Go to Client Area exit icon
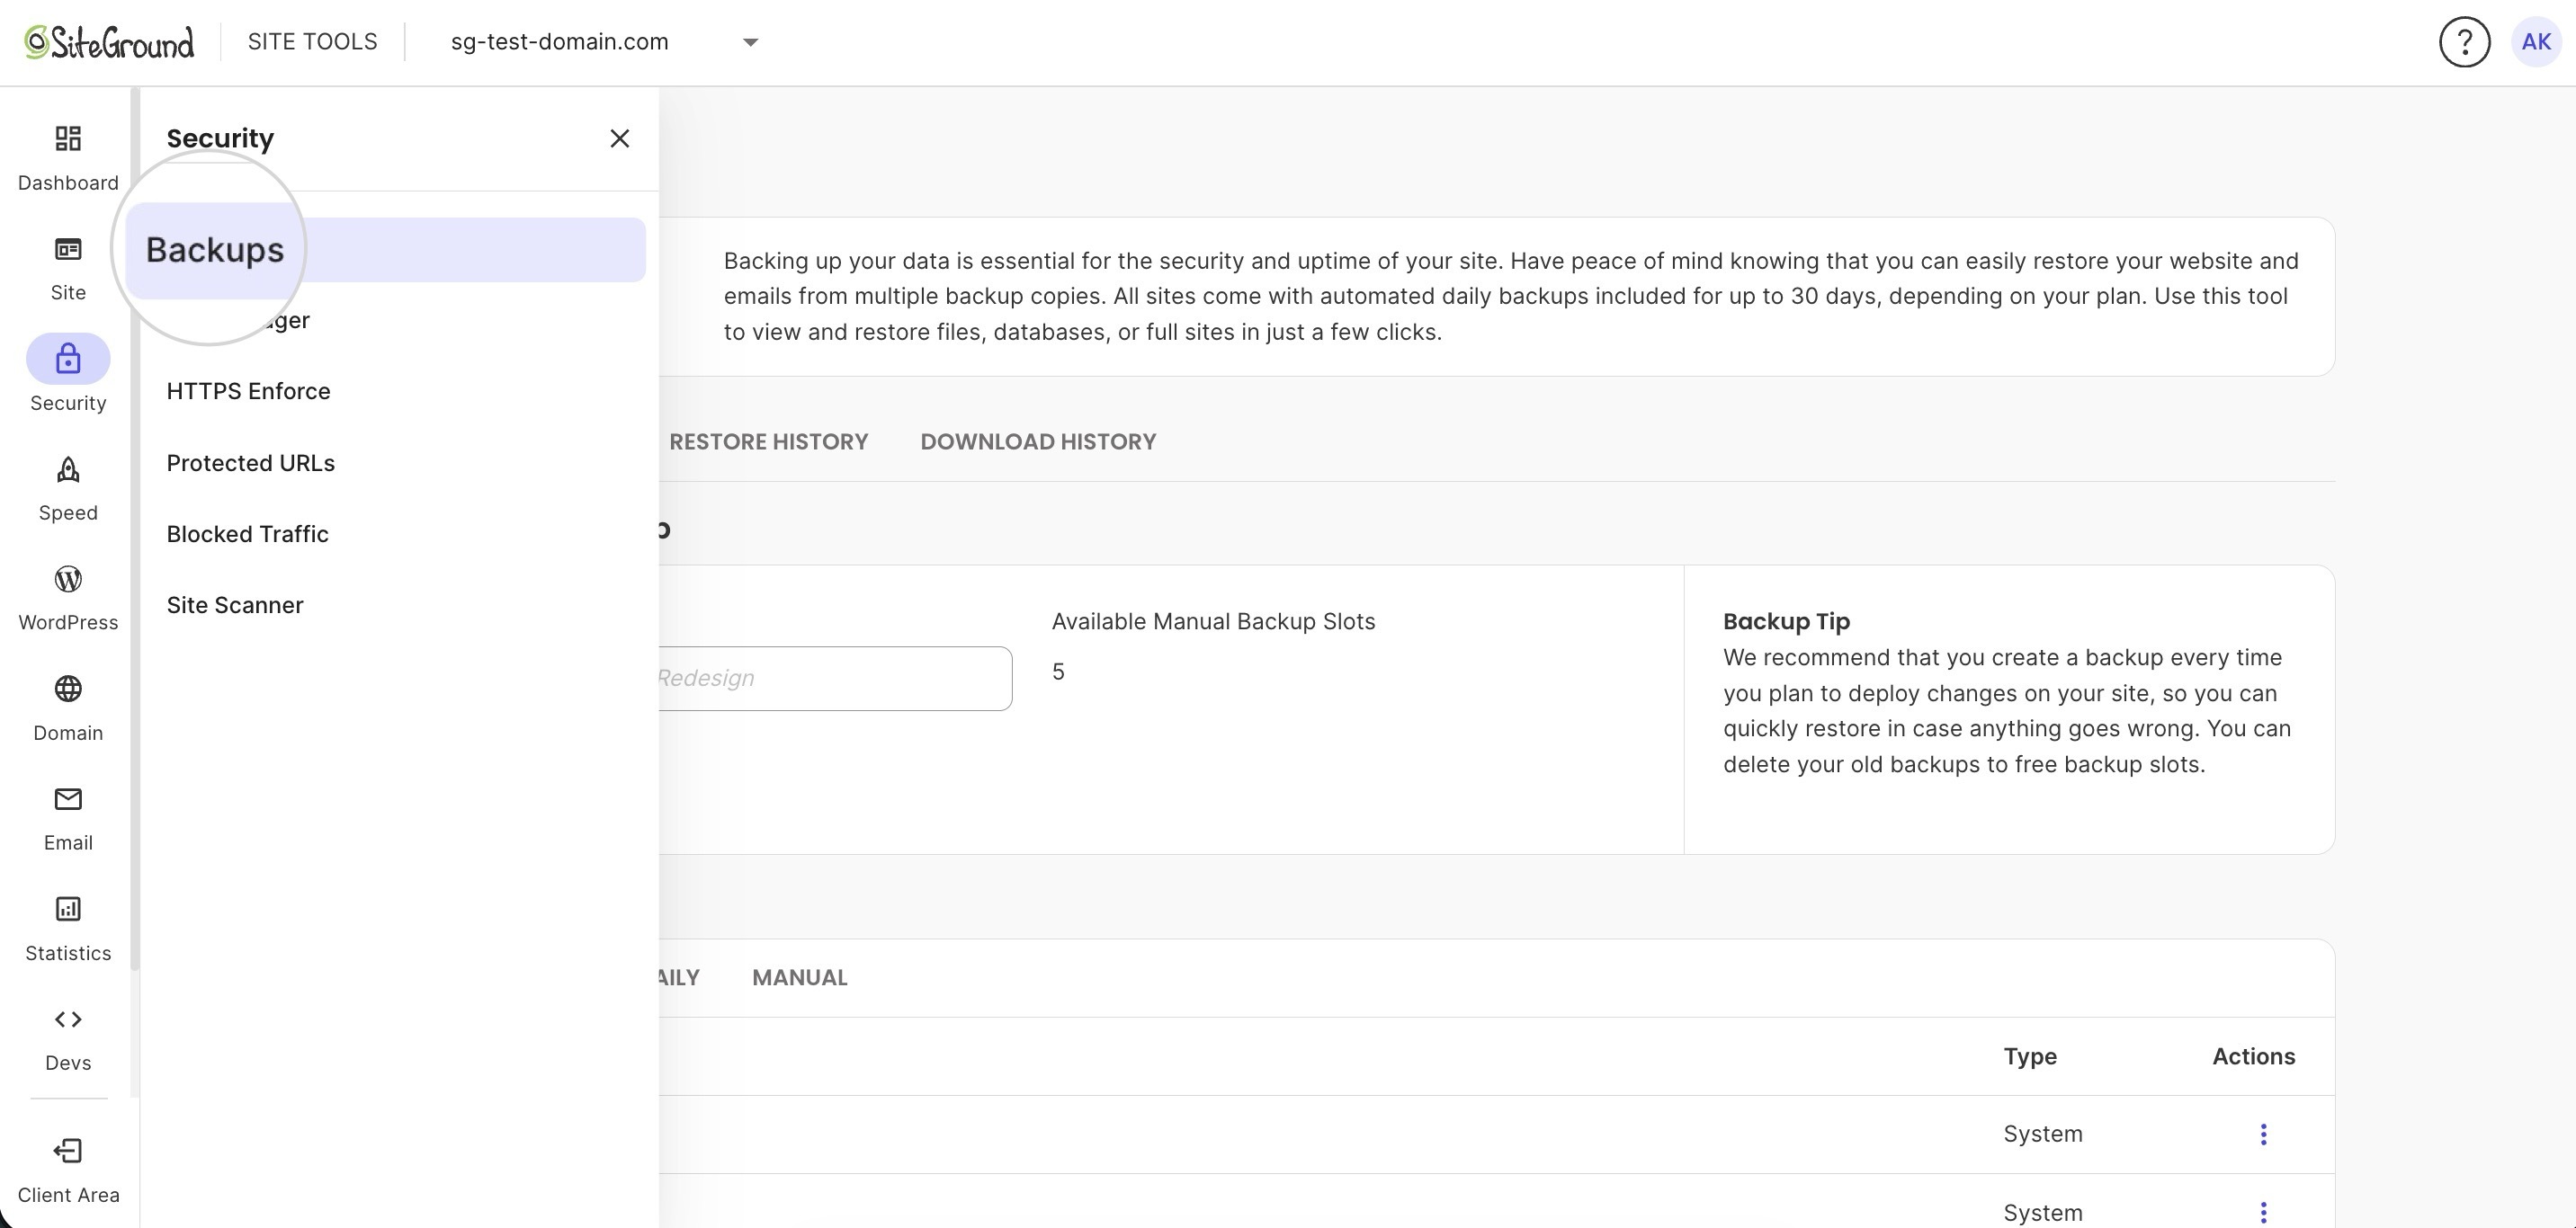Screen dimensions: 2576x1228 68,1150
